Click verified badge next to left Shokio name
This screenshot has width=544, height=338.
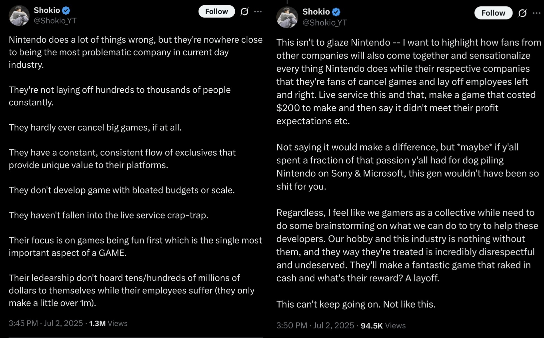pos(66,10)
